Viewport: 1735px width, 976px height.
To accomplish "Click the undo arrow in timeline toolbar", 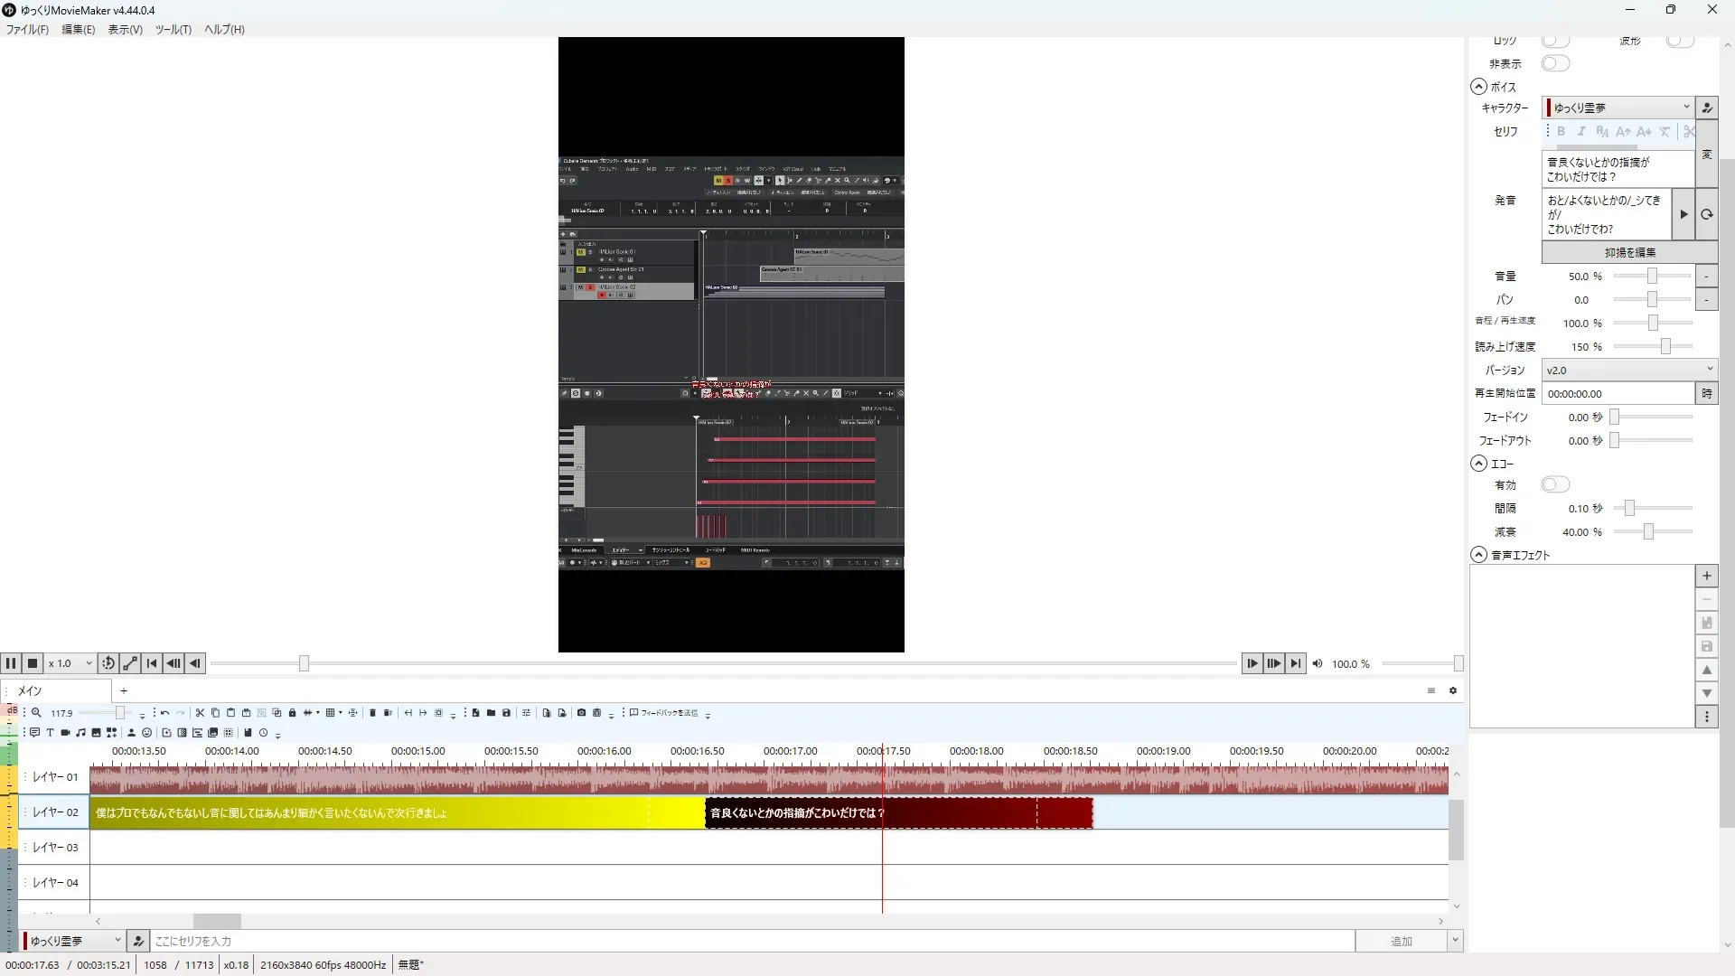I will pyautogui.click(x=164, y=713).
